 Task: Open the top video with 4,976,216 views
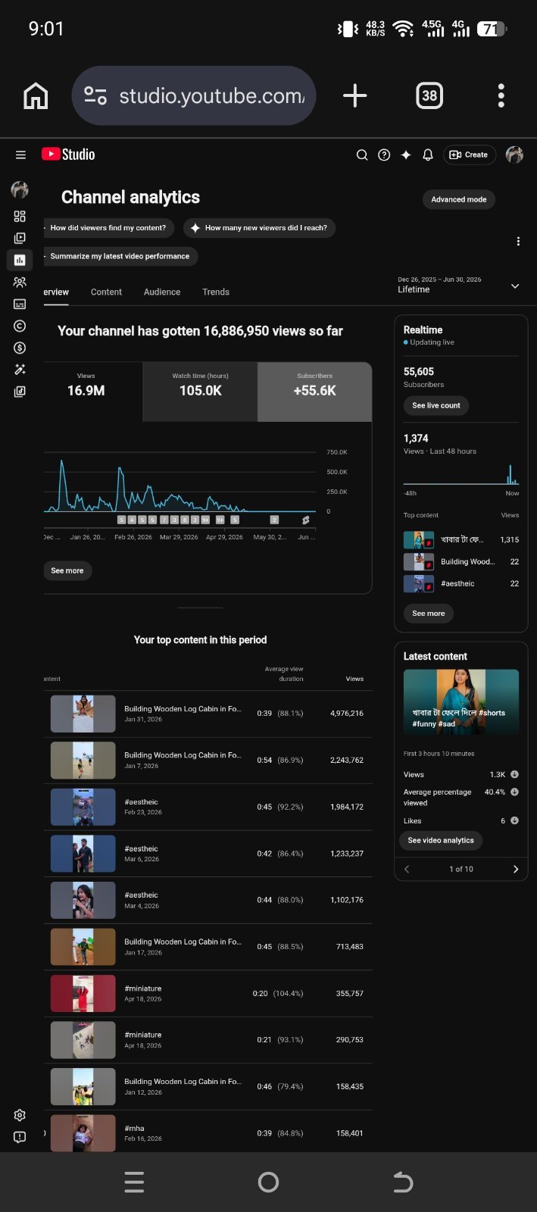click(208, 714)
